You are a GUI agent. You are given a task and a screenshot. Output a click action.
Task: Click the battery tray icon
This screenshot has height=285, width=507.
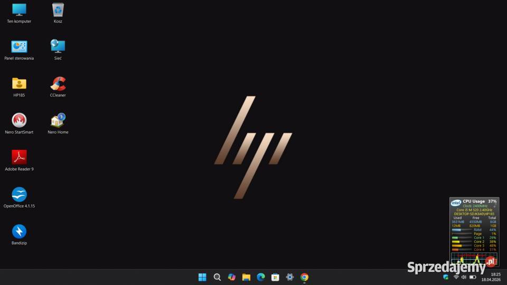473,277
